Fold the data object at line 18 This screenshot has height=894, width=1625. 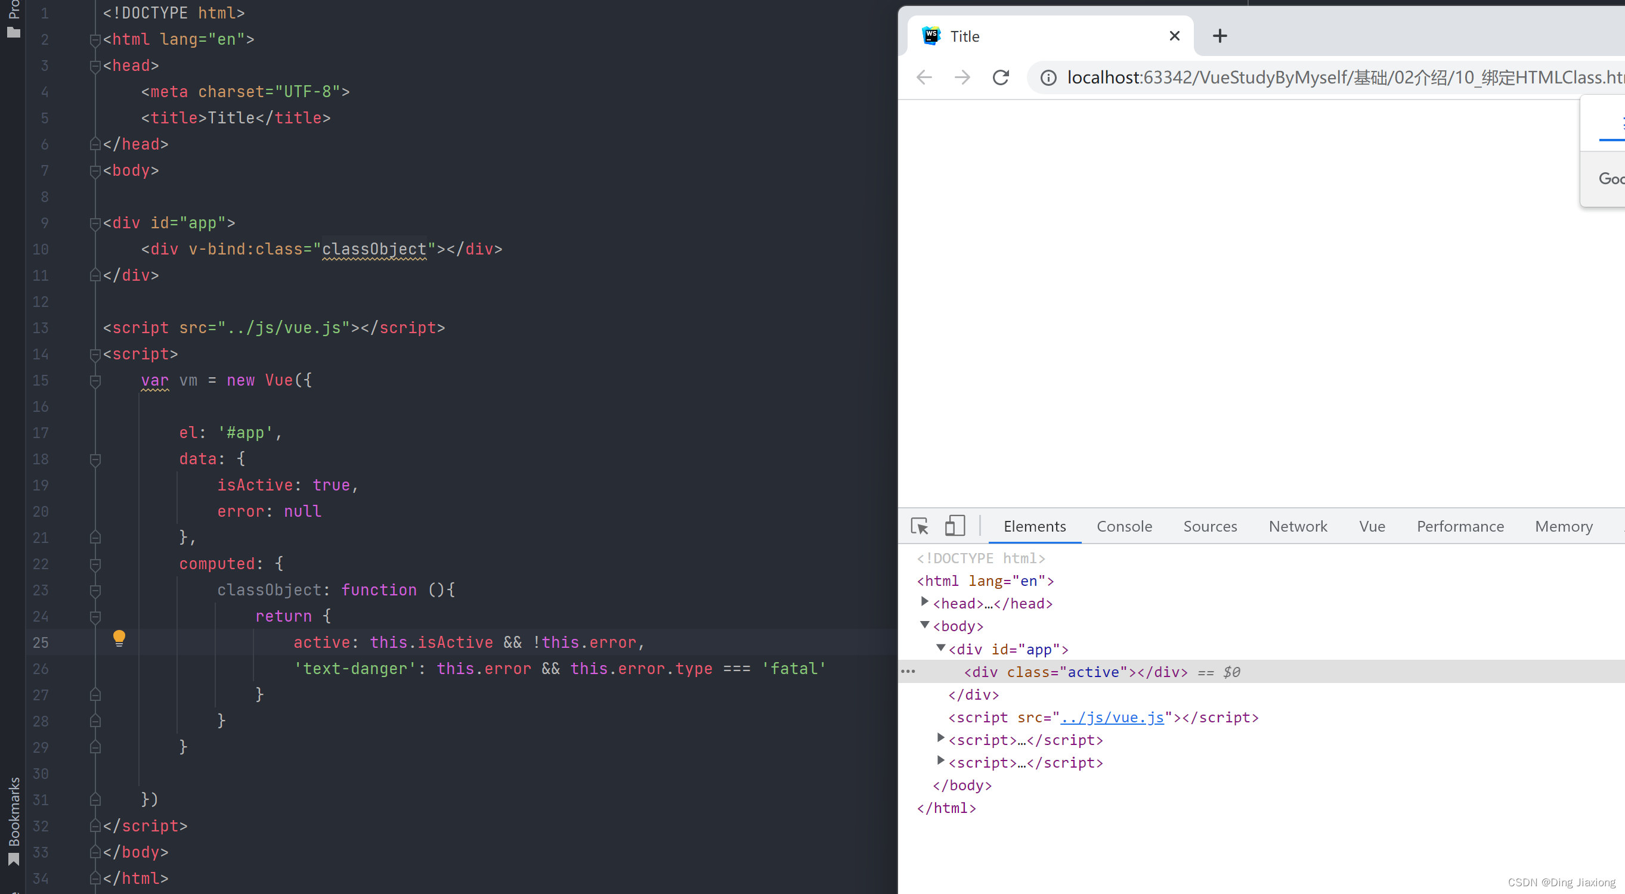tap(95, 460)
